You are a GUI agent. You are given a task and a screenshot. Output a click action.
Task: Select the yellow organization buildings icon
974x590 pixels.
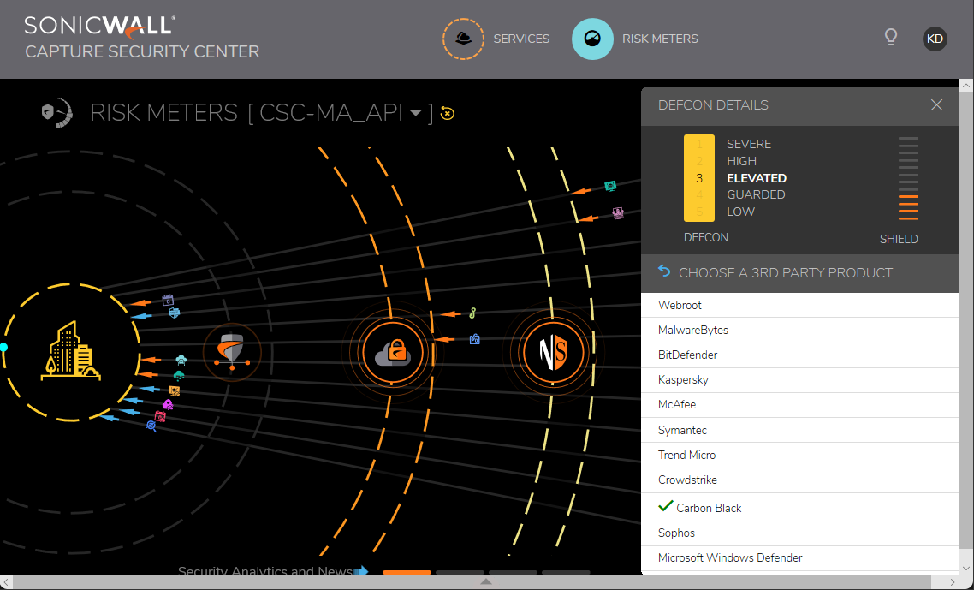pos(70,352)
